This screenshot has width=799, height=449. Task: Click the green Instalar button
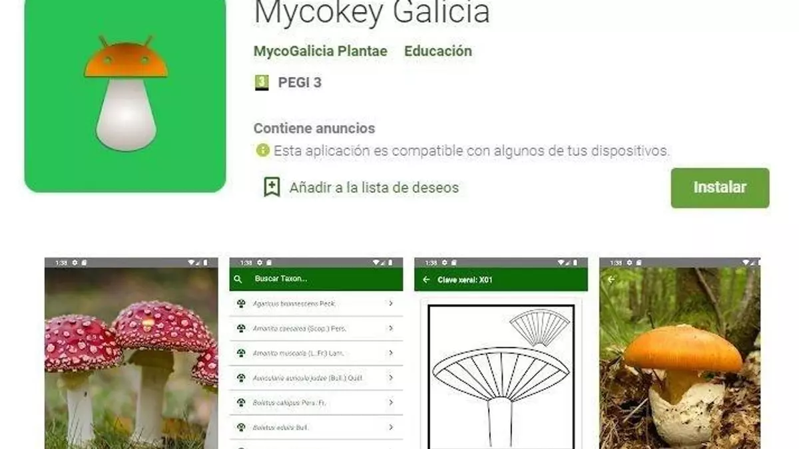pos(720,188)
